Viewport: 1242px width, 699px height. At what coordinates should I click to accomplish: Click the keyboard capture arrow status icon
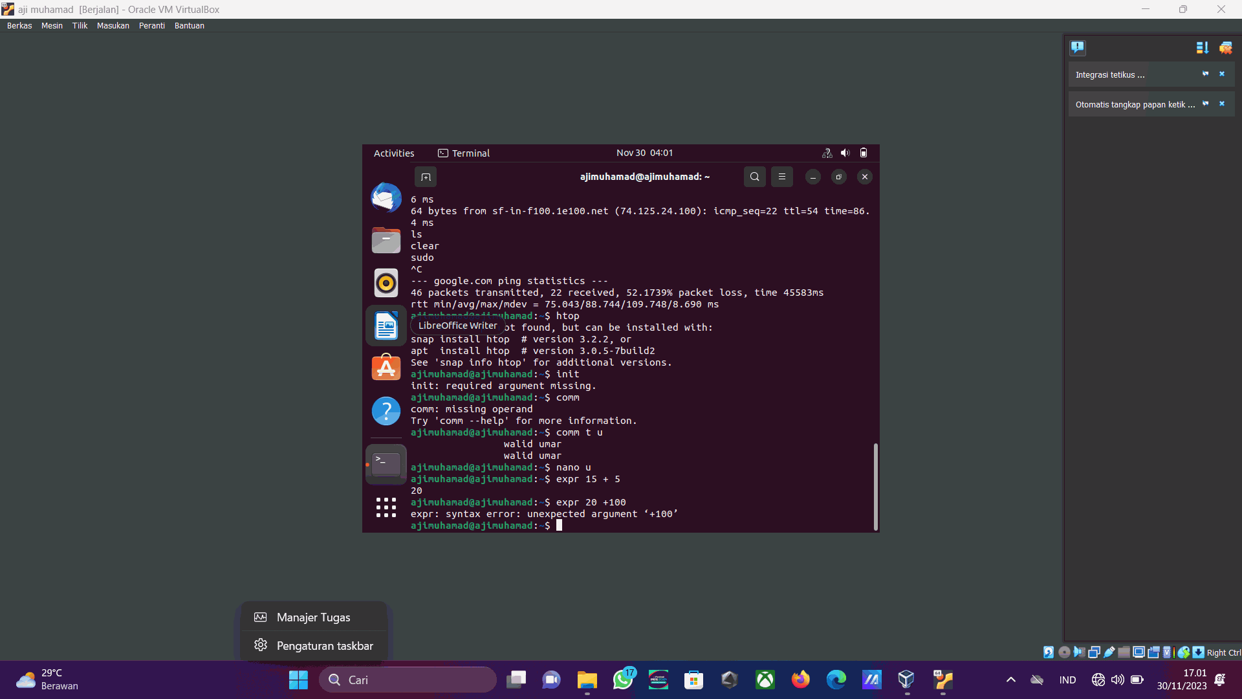tap(1199, 652)
